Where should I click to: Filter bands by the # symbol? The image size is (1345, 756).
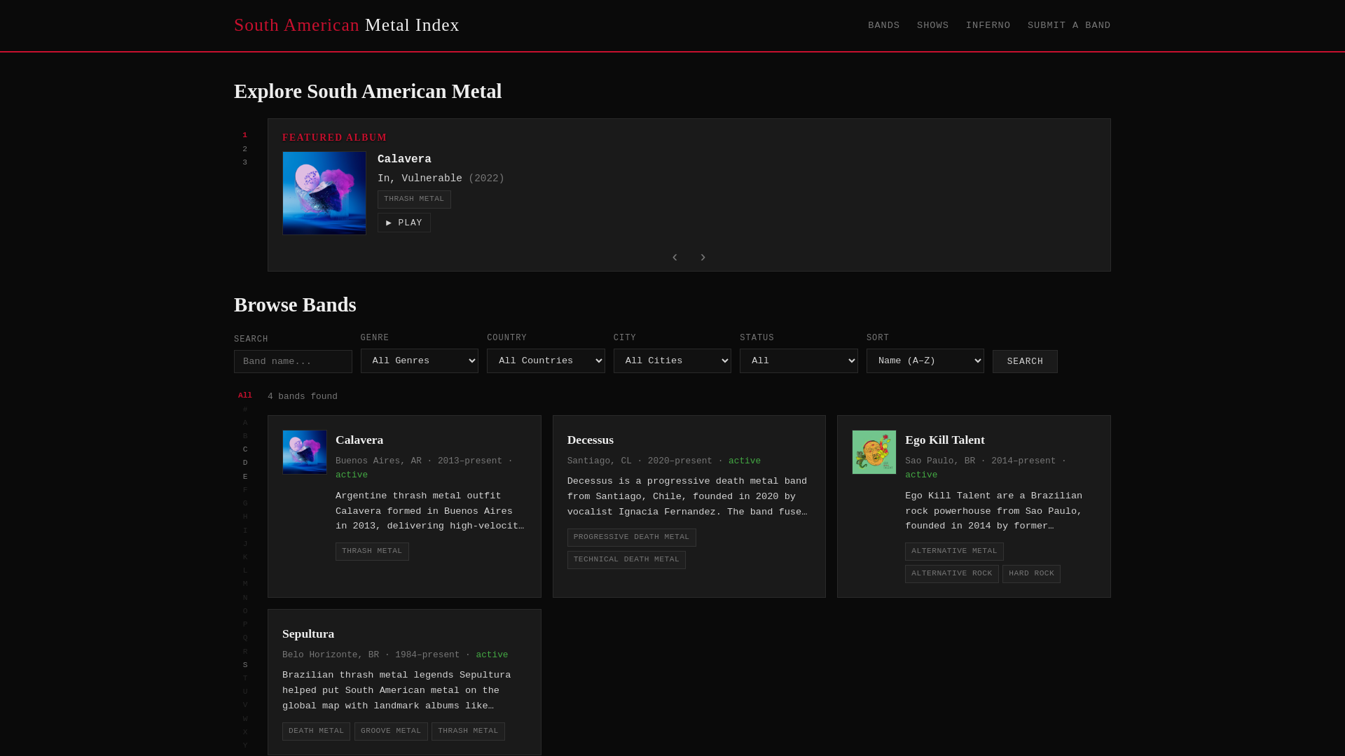(245, 409)
